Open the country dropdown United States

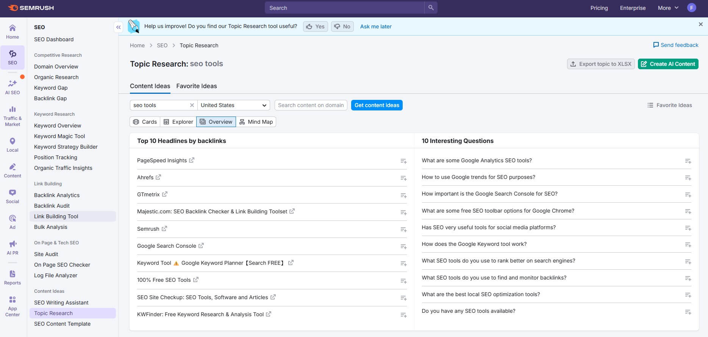pos(234,105)
